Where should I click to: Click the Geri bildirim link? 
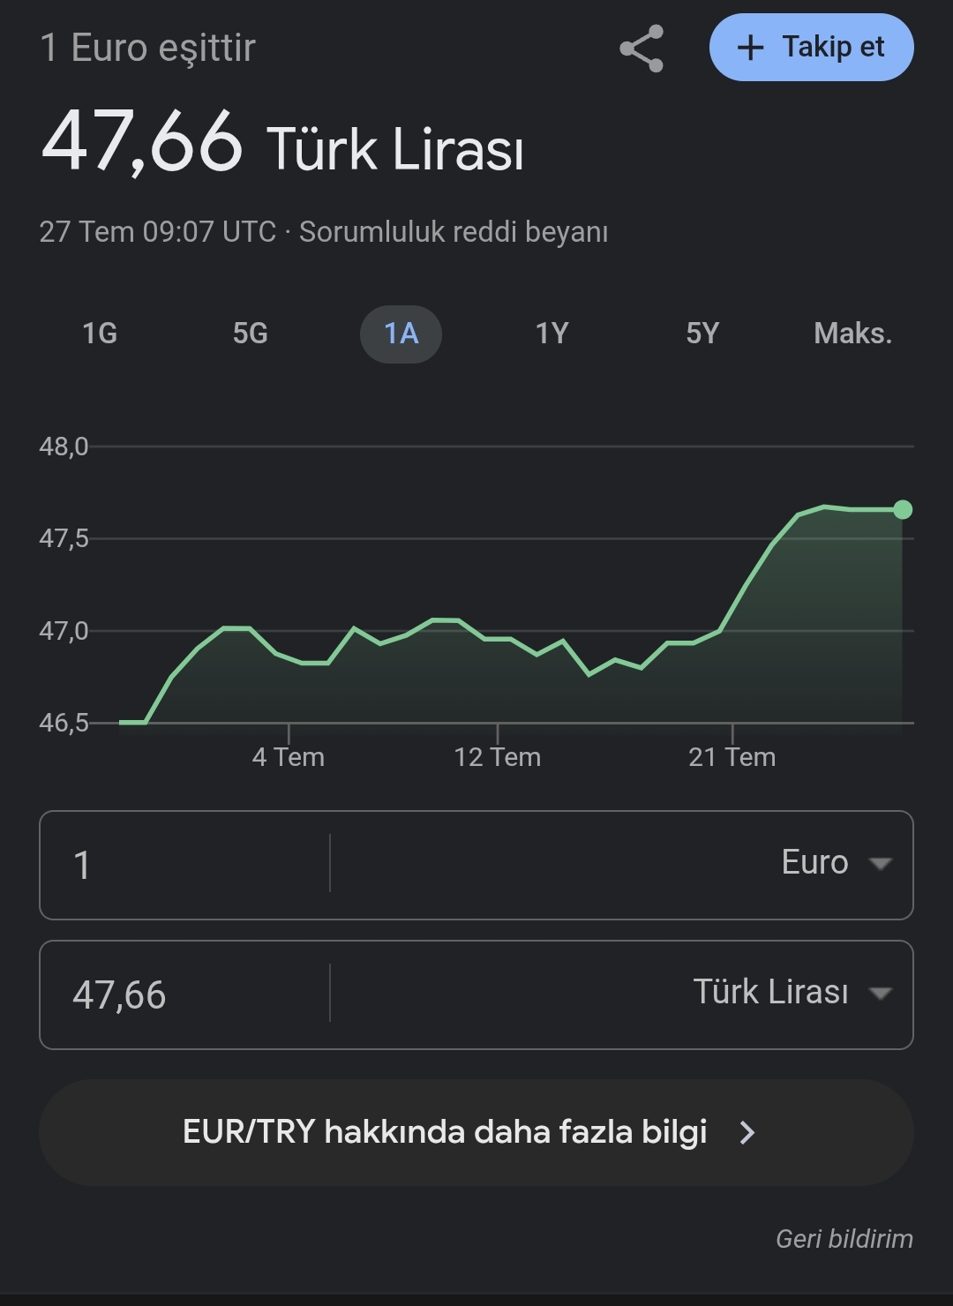pyautogui.click(x=844, y=1239)
